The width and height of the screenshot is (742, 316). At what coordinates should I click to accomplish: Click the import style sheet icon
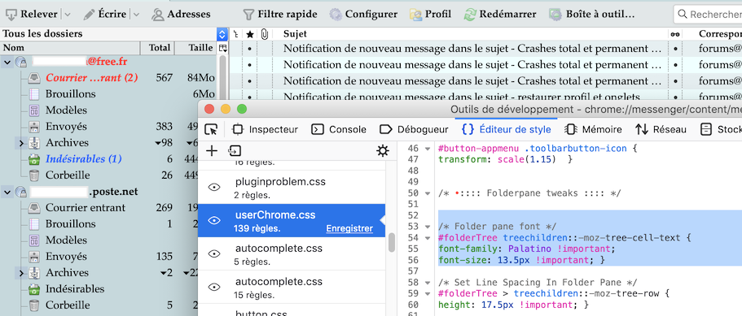(x=235, y=151)
